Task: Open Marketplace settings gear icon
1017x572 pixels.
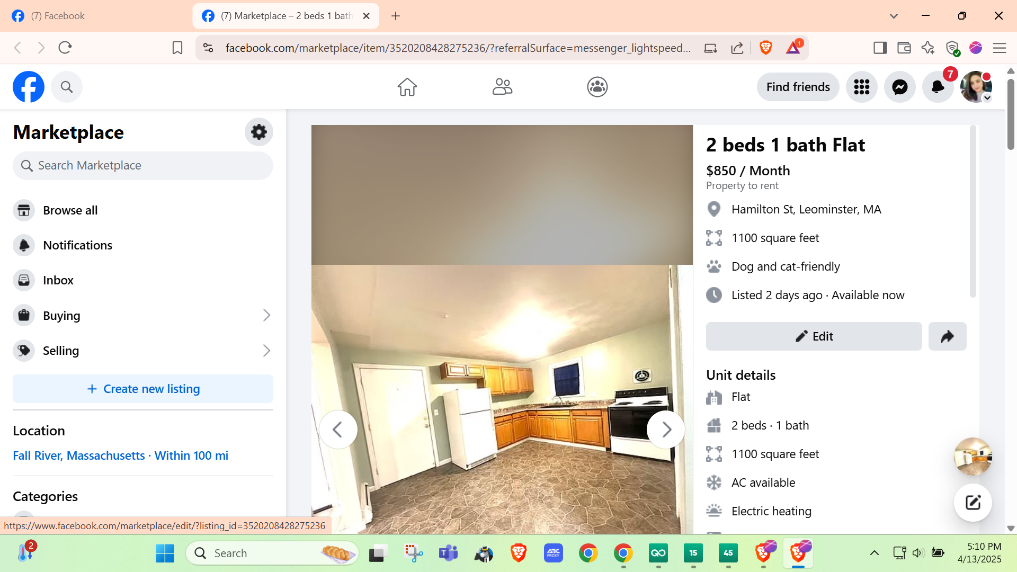Action: 258,132
